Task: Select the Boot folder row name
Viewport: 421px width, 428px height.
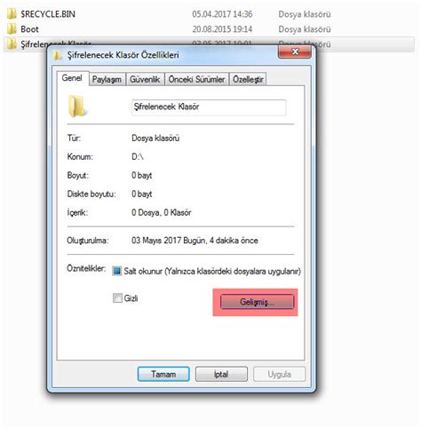Action: click(x=29, y=29)
